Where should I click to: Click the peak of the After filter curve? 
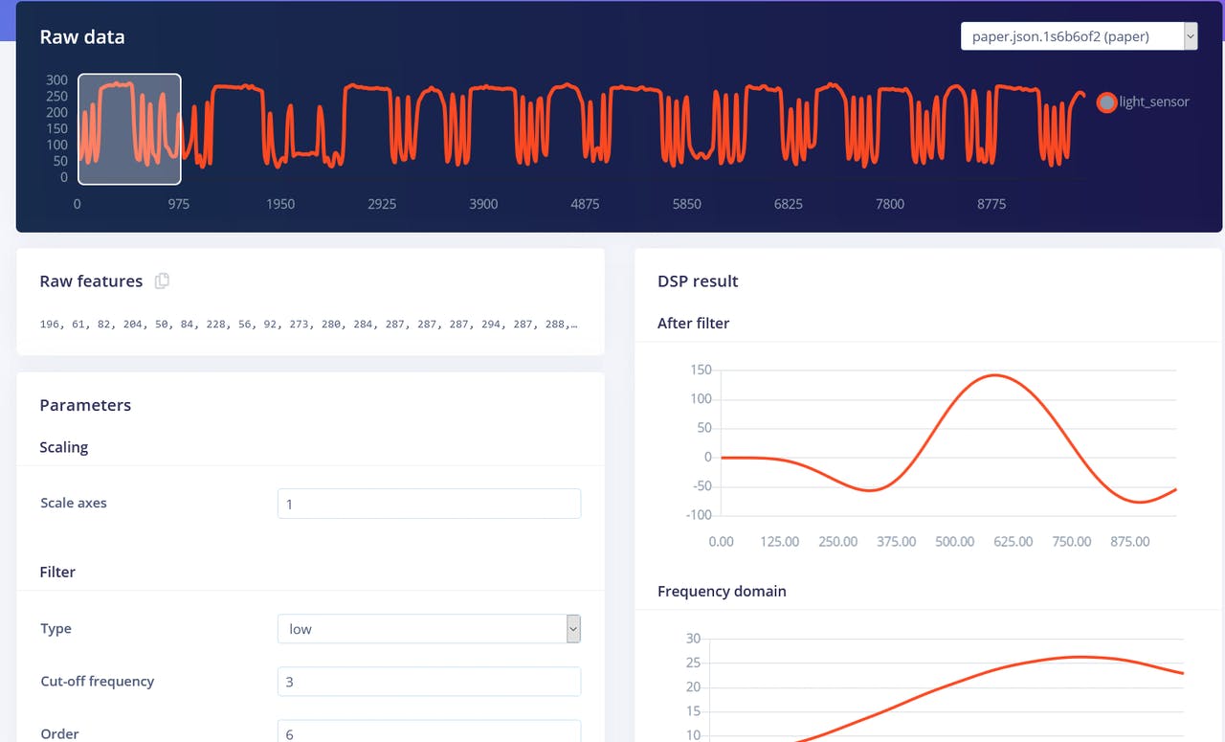pos(995,375)
